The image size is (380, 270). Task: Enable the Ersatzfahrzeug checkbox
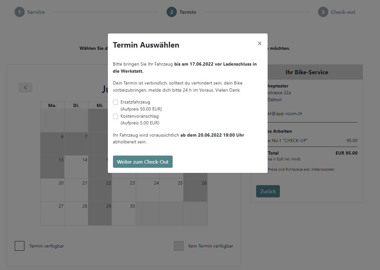[x=116, y=102]
